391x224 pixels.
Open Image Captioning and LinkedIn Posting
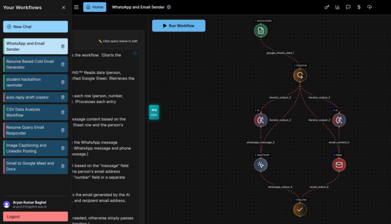coord(35,148)
